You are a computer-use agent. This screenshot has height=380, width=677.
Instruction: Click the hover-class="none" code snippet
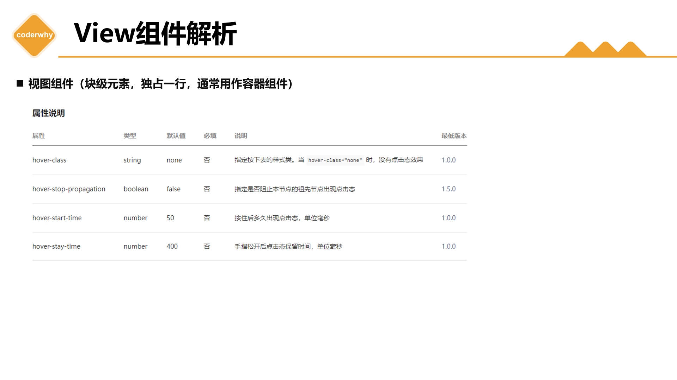[x=335, y=160]
